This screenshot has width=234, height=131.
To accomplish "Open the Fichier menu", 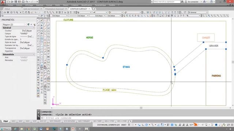I will pos(11,5).
